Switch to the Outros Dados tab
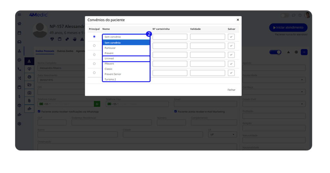This screenshot has width=330, height=173. point(65,51)
